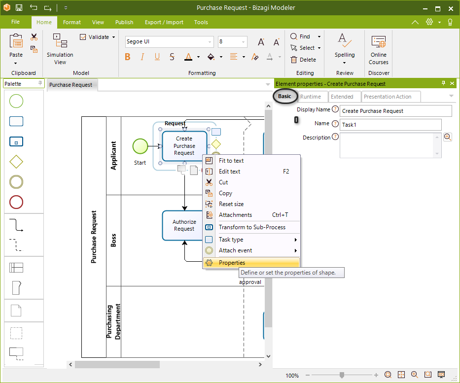Click the Delete button in Editing
Viewport: 460px width, 383px height.
pos(303,60)
